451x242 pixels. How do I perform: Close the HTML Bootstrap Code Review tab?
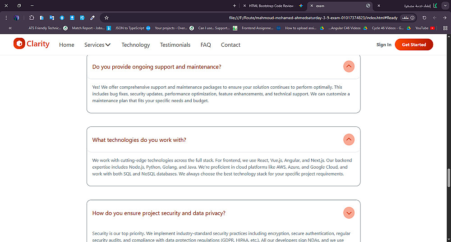(x=244, y=6)
